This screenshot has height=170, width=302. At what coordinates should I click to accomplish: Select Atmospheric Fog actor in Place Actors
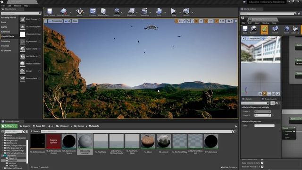tap(30, 78)
